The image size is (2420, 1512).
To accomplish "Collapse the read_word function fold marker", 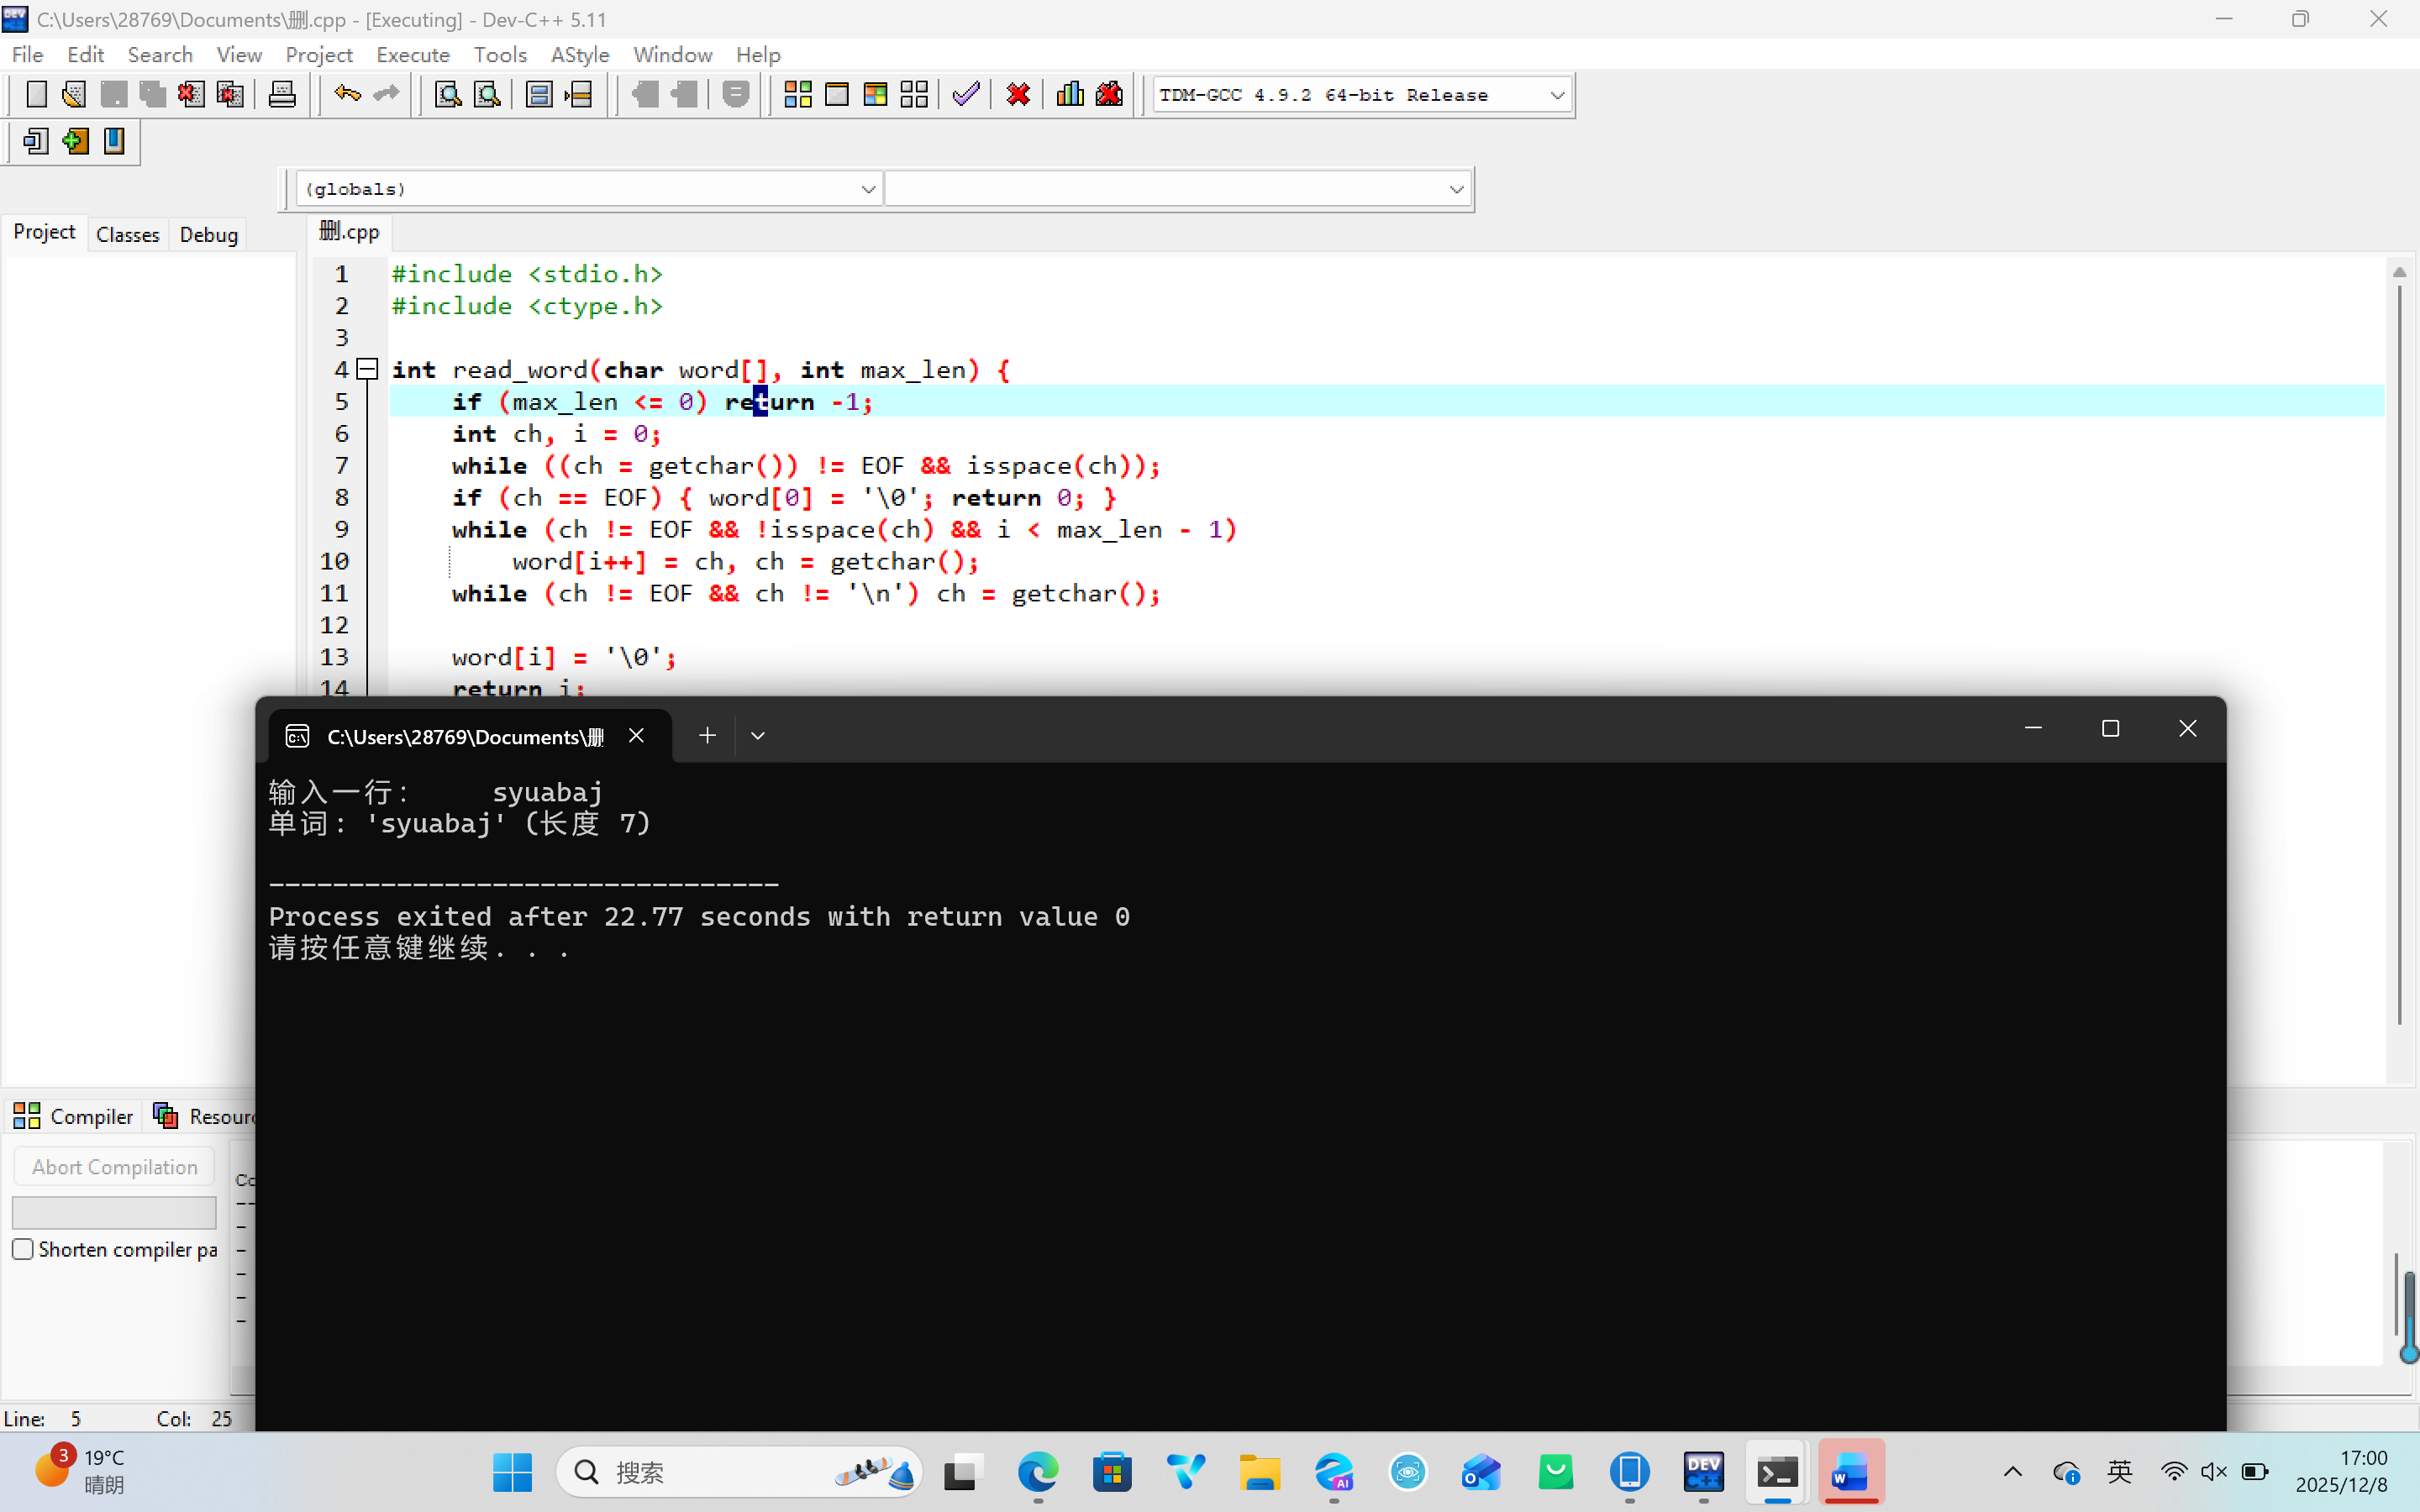I will point(368,369).
